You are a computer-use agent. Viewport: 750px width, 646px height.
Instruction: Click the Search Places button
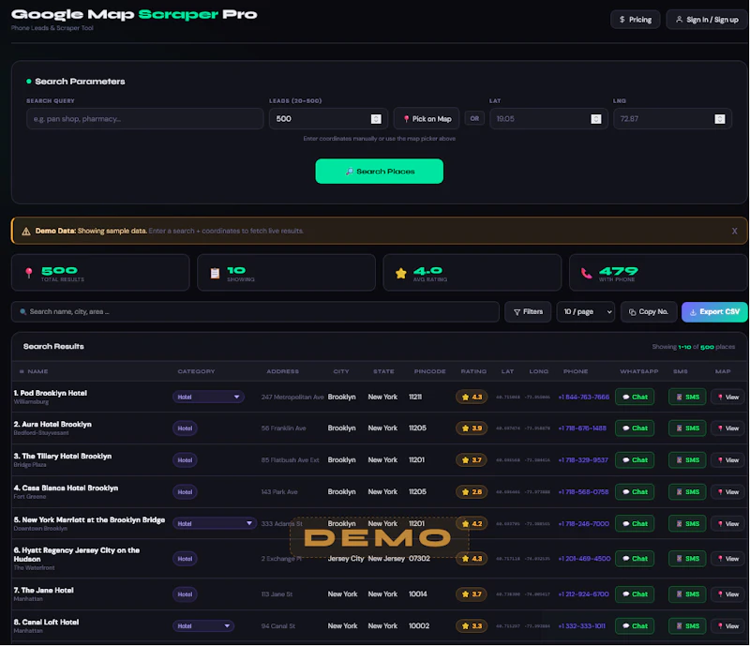380,172
